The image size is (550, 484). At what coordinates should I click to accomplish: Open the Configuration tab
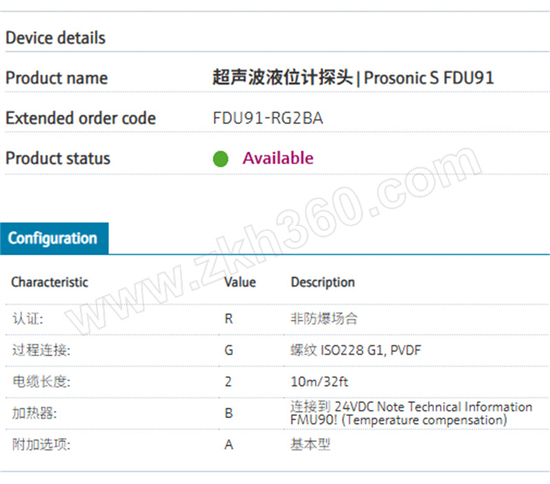[x=54, y=238]
